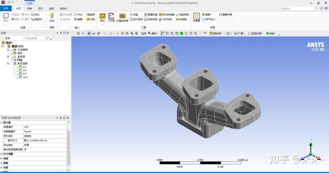
Task: Switch to the 网格 ribbon tab
Action: coord(29,9)
